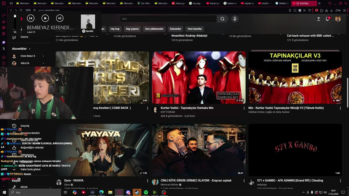Focus the Ara search input field

(x=168, y=19)
